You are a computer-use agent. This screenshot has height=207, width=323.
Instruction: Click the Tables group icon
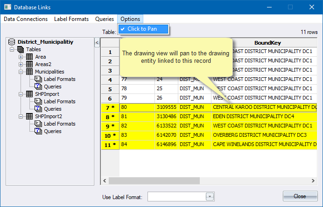pyautogui.click(x=21, y=49)
